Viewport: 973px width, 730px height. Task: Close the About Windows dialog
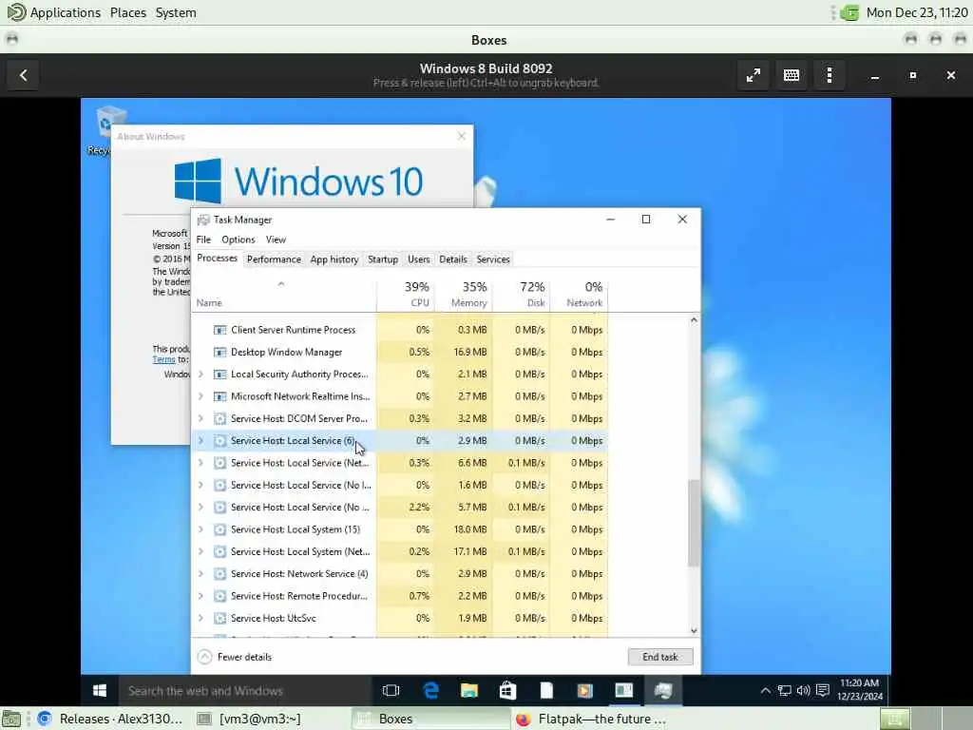tap(461, 136)
